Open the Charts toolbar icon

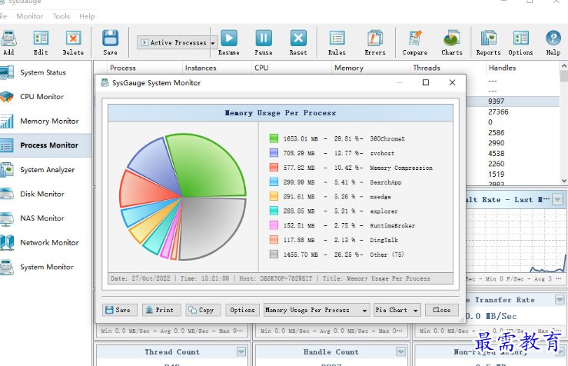point(452,42)
